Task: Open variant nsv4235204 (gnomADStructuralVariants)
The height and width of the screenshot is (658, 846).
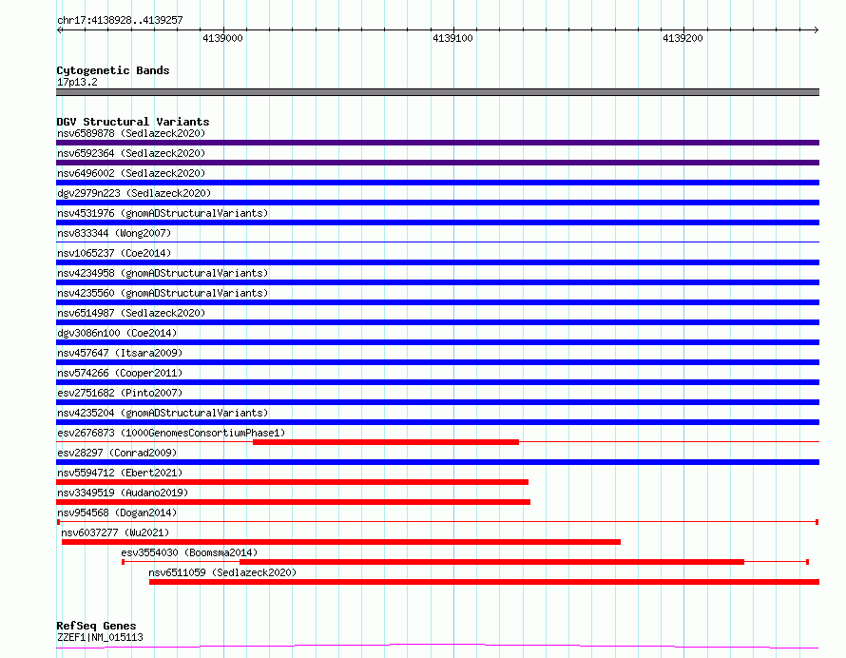Action: click(x=163, y=413)
